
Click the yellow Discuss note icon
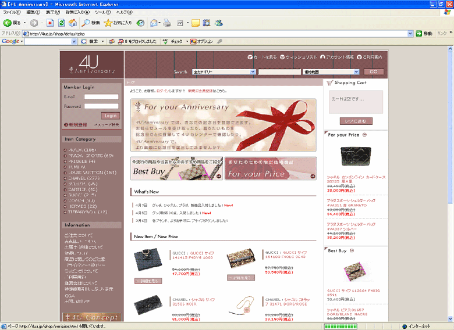coord(196,23)
